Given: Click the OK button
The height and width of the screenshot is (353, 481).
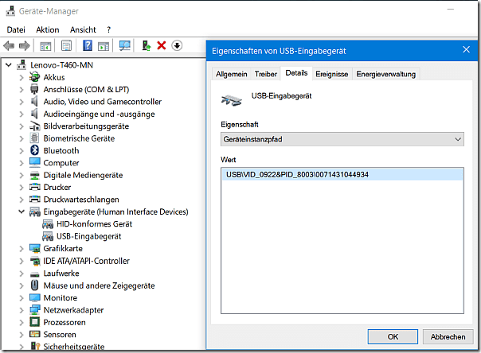Looking at the screenshot, I should 393,337.
